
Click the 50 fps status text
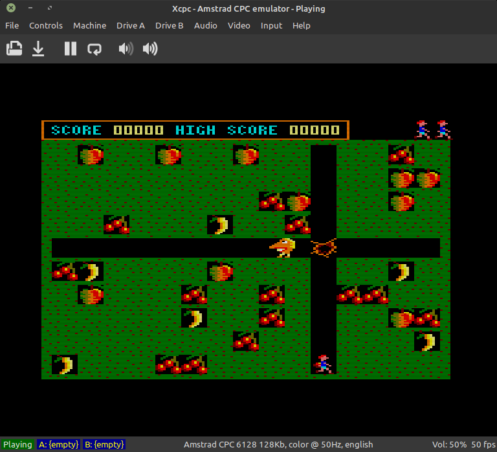[x=483, y=444]
